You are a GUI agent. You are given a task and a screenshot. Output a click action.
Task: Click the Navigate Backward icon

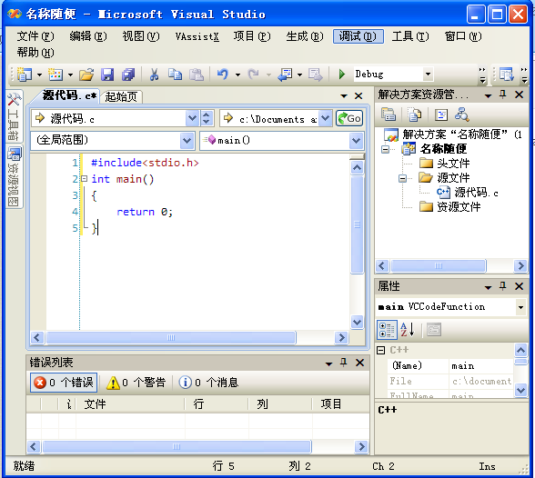285,75
